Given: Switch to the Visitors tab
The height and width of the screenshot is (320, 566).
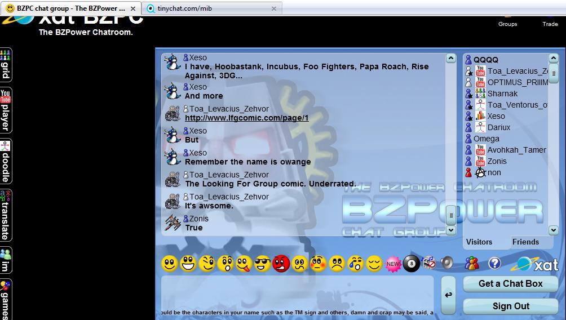Looking at the screenshot, I should click(479, 242).
